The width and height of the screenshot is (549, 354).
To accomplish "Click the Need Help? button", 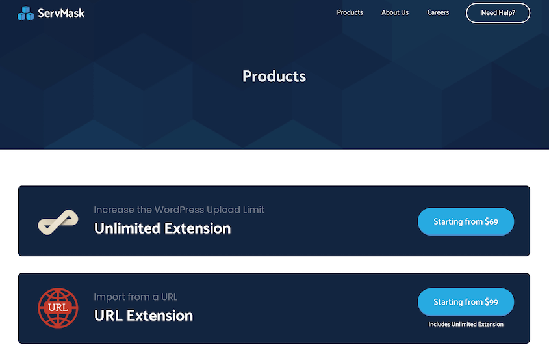I will pyautogui.click(x=498, y=13).
